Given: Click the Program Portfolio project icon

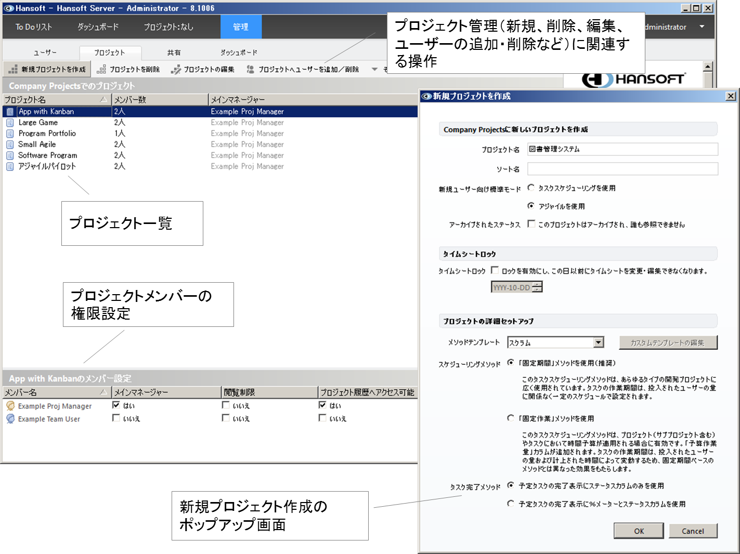Looking at the screenshot, I should pos(10,134).
